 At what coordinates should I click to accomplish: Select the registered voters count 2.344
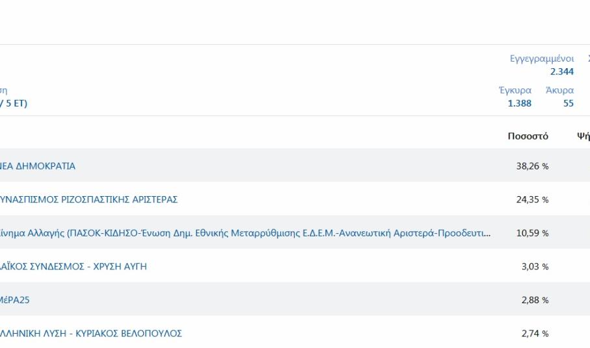tap(561, 72)
